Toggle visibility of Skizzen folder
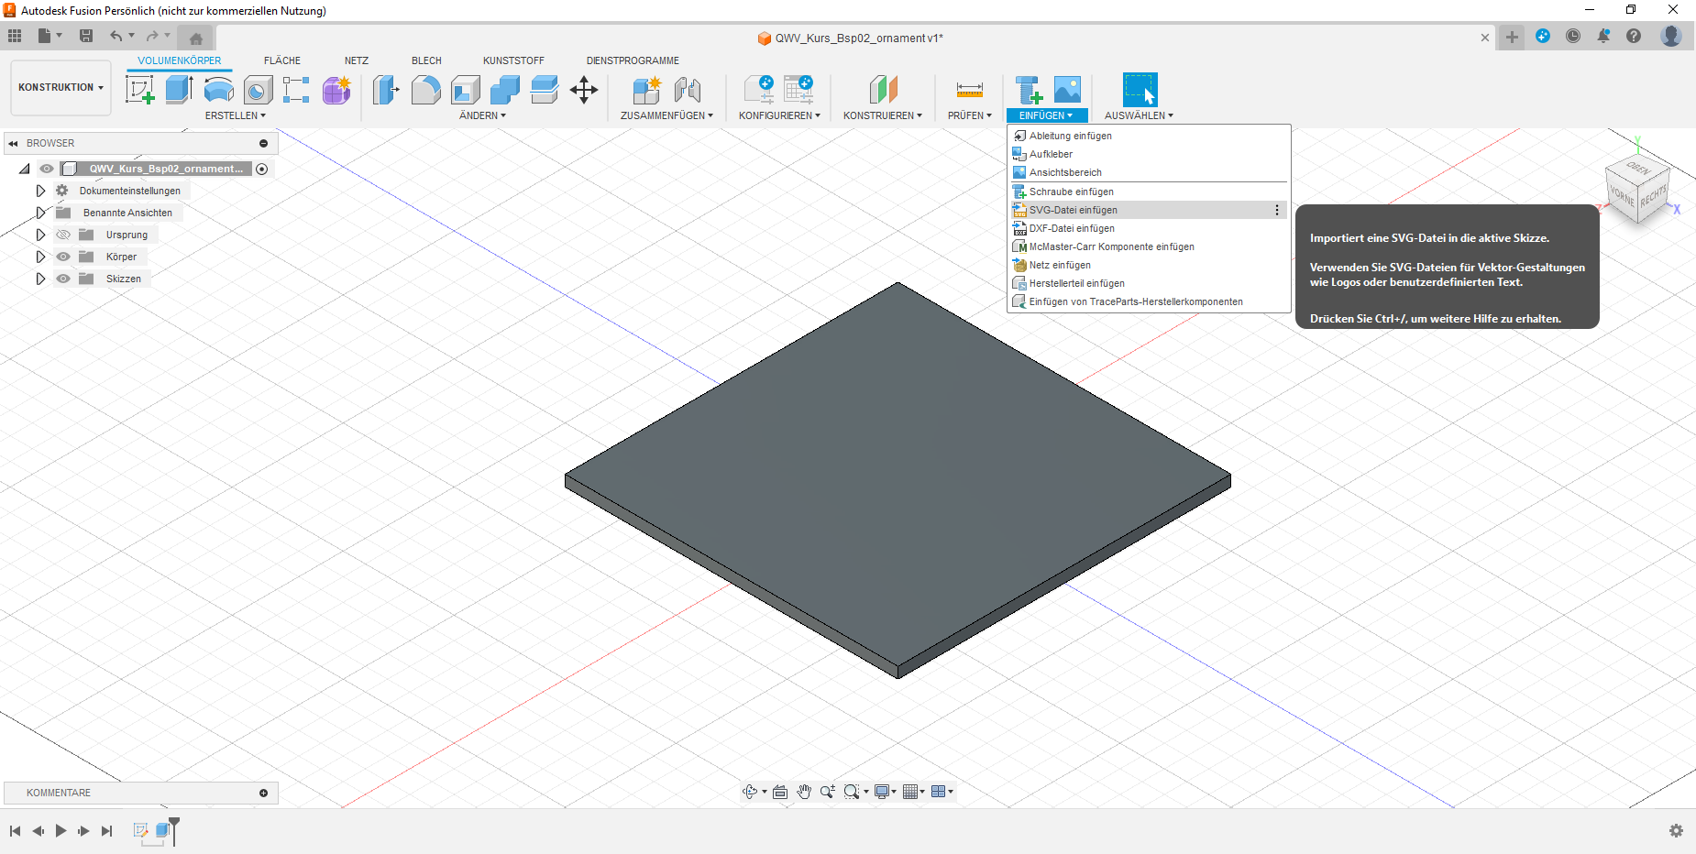1696x854 pixels. [63, 279]
